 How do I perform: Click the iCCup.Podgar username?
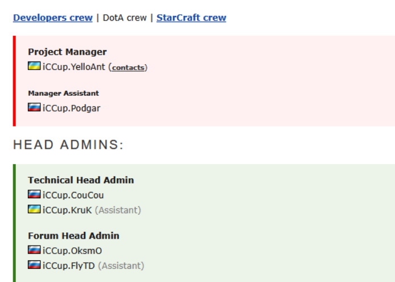71,108
